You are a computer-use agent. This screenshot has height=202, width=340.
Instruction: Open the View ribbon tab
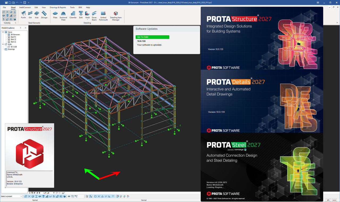coord(44,7)
